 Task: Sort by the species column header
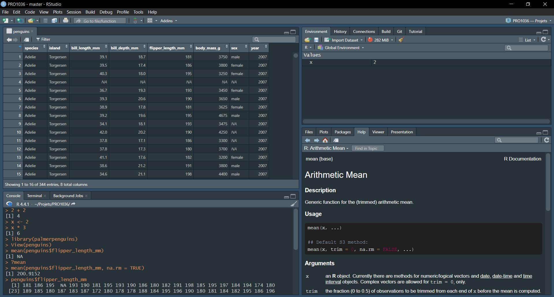(x=31, y=48)
